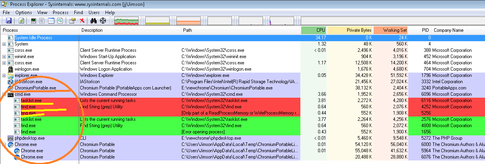Expand the wininit.exe tree node
485x164 pixels.
pos(4,56)
